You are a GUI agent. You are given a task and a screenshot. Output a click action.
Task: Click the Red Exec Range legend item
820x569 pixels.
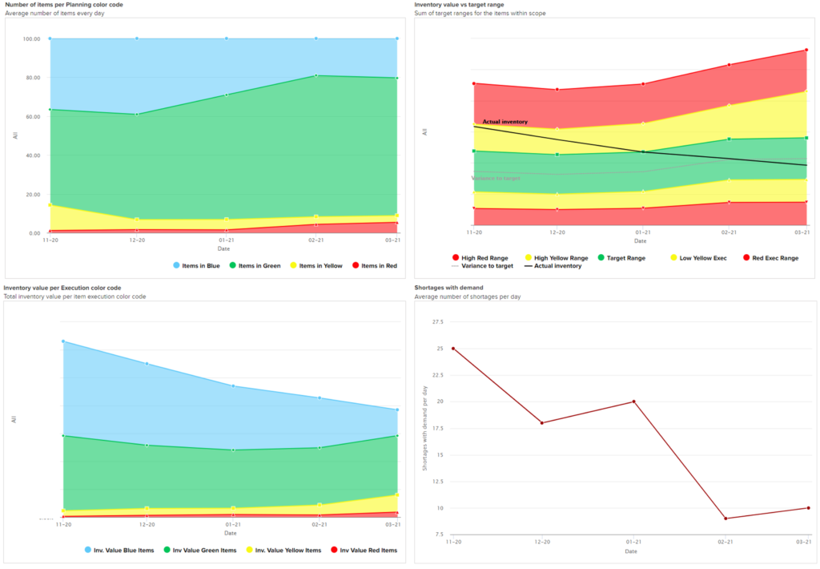click(x=769, y=258)
